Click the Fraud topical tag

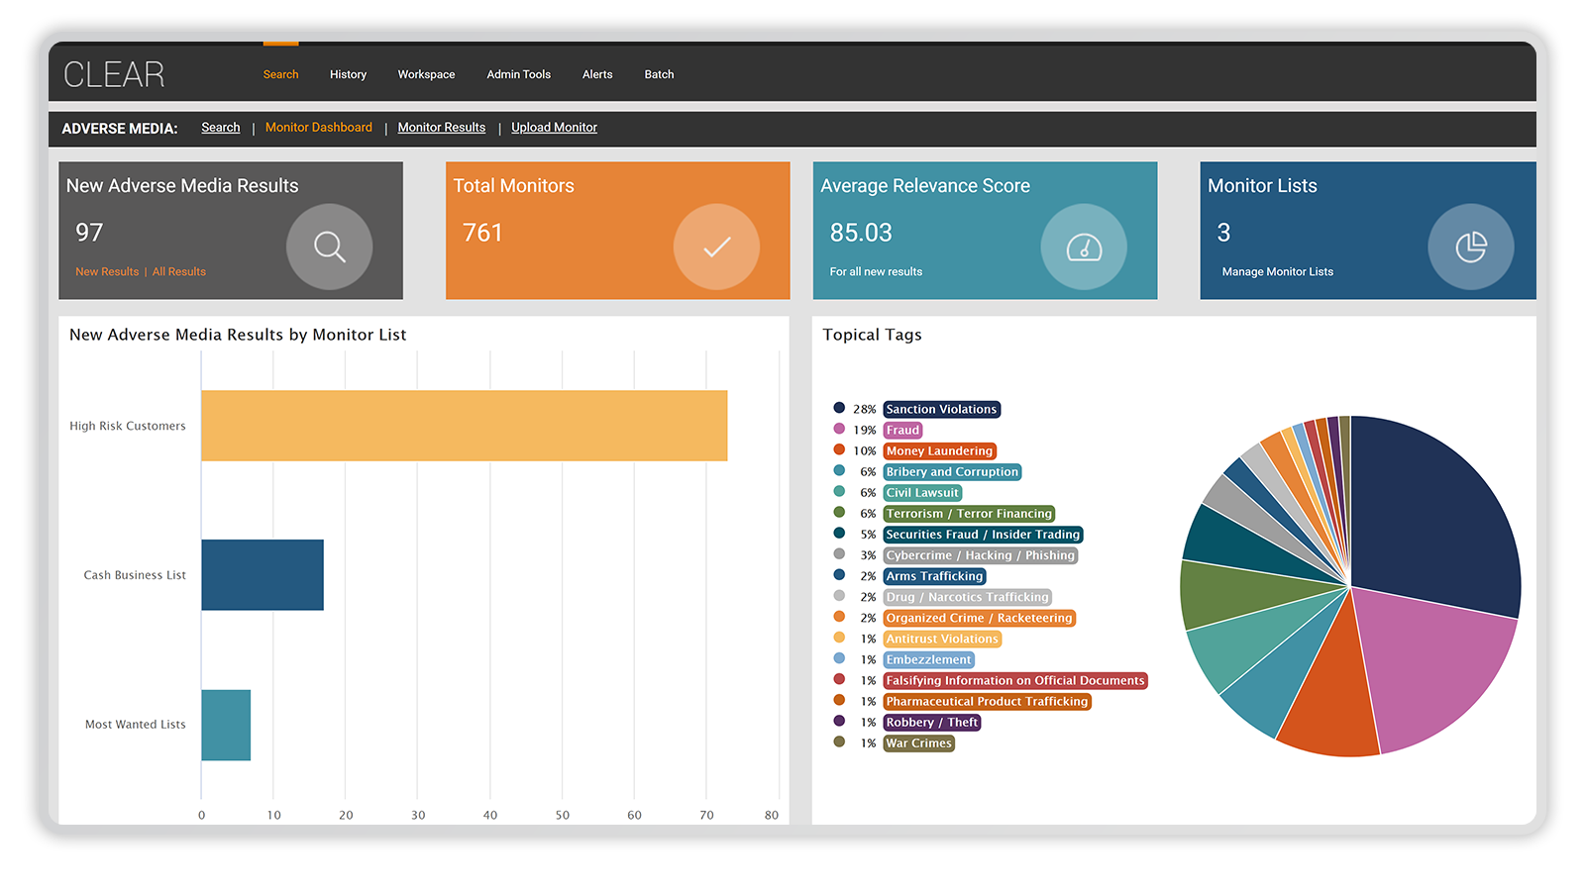point(902,430)
